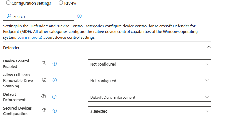Click the Copilot icon for Device Control Enabled
The width and height of the screenshot is (226, 120).
[x=44, y=63]
